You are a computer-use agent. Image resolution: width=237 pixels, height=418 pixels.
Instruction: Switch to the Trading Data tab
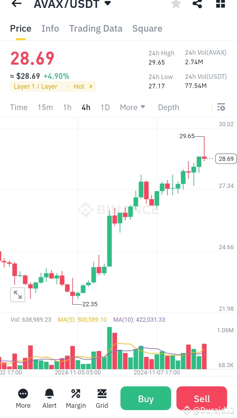click(x=95, y=28)
